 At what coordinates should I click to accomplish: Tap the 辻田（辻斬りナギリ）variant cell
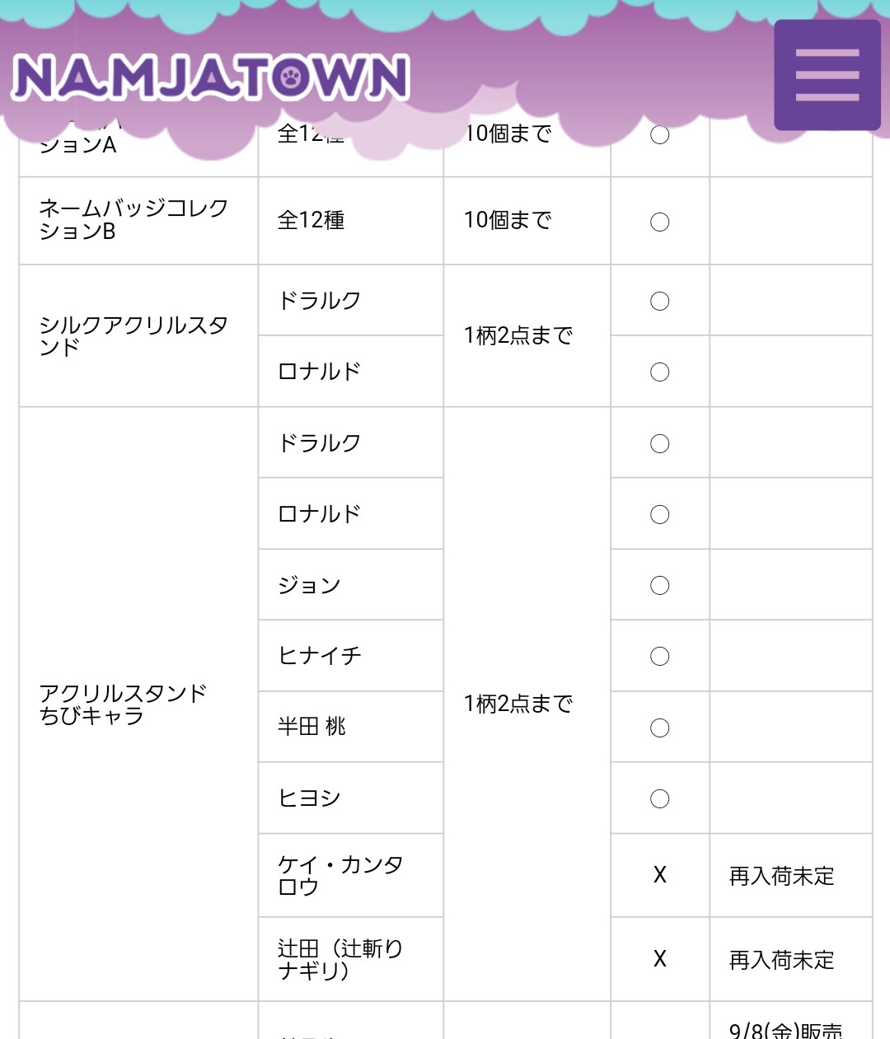340,959
